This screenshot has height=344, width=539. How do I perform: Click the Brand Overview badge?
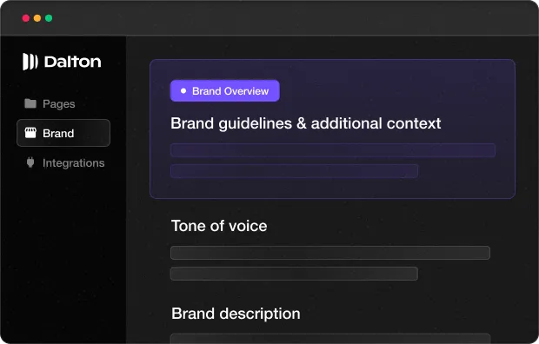coord(225,90)
